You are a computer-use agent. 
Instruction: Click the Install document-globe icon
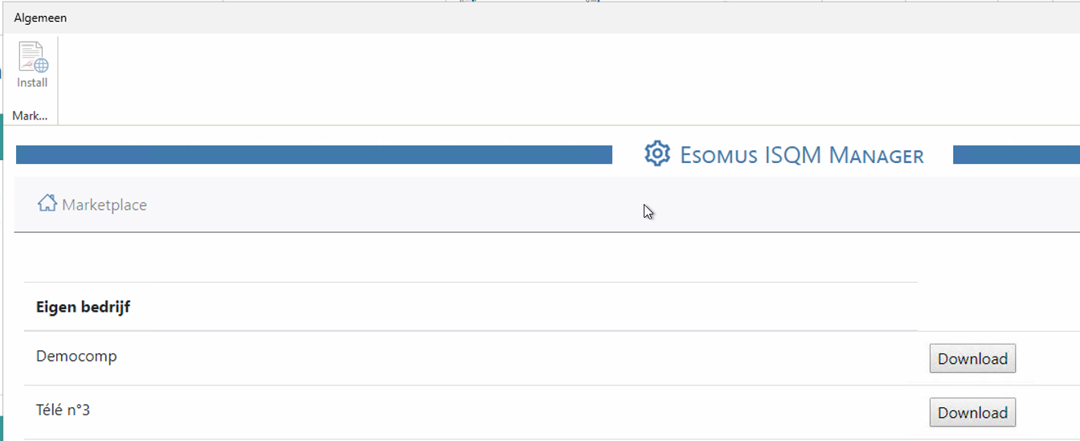[33, 58]
